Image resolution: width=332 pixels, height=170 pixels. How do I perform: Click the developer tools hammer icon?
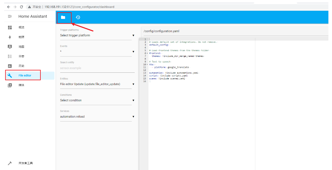pyautogui.click(x=10, y=163)
